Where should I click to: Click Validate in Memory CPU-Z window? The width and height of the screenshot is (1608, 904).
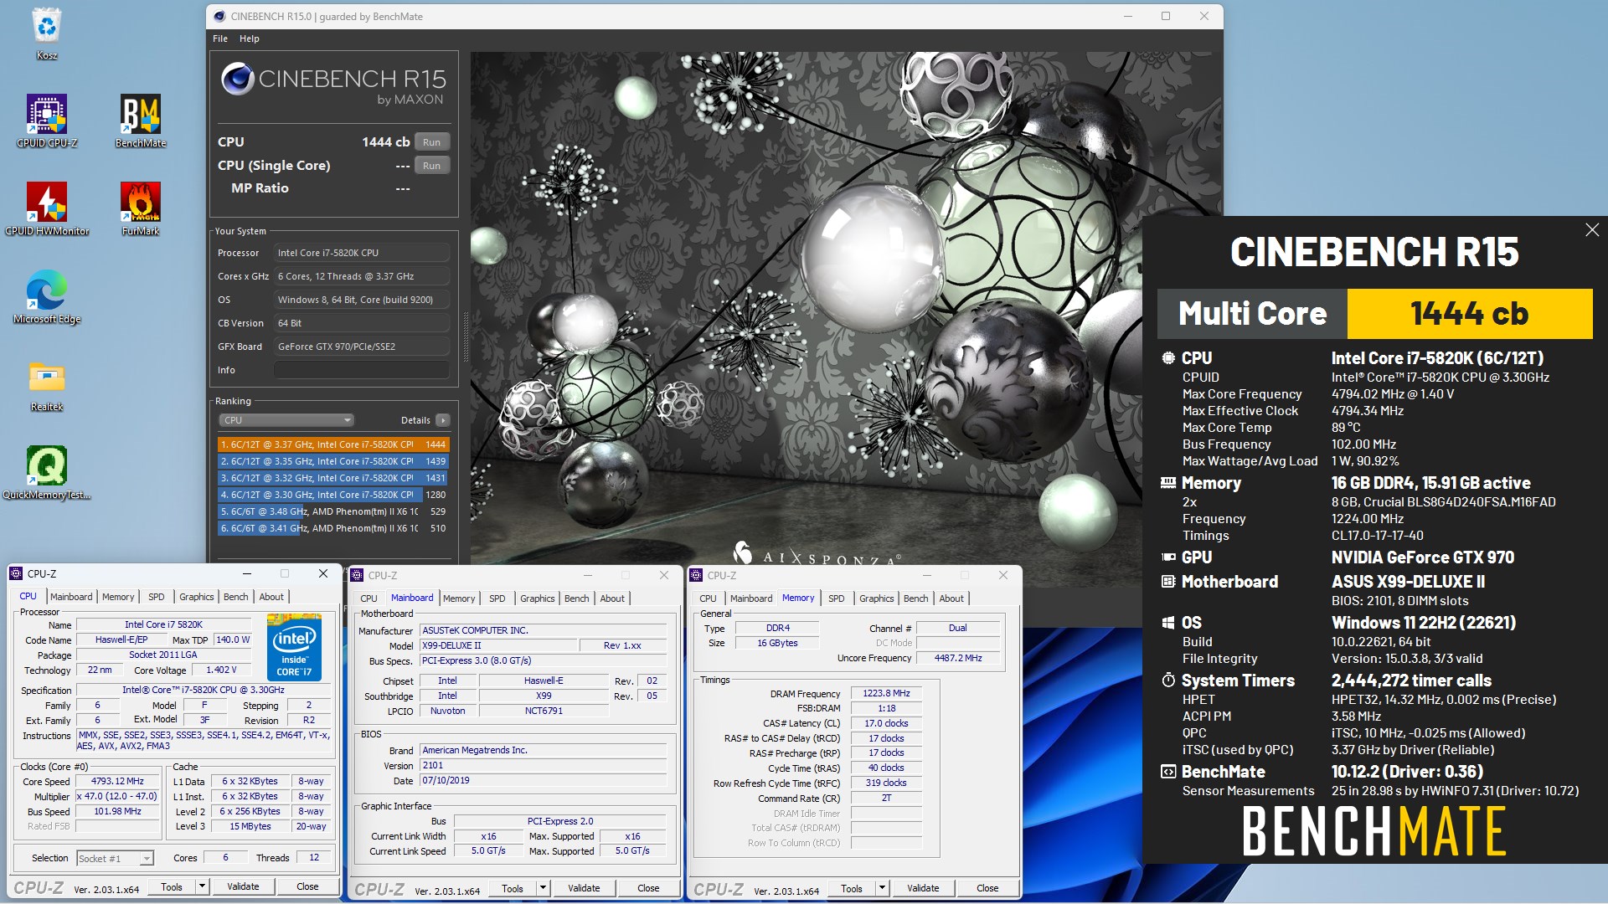923,888
